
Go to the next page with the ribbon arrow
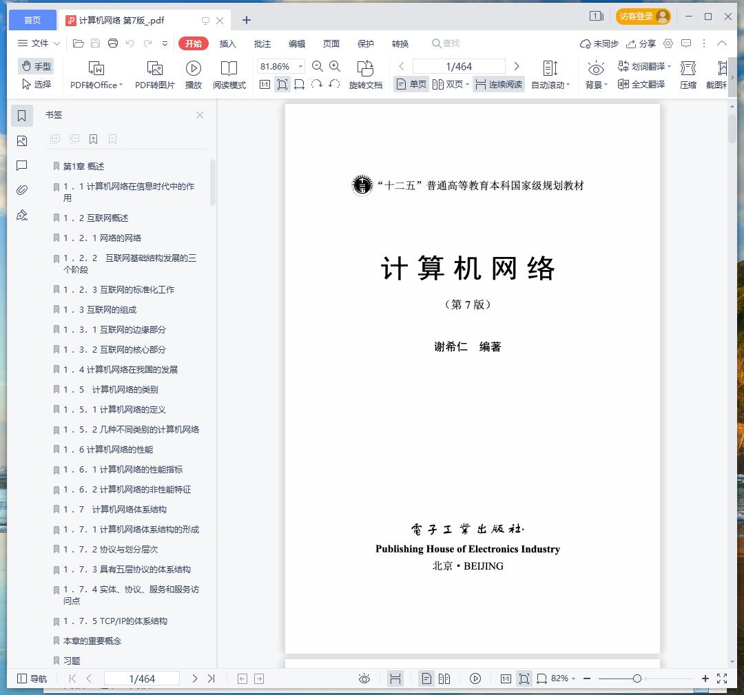pyautogui.click(x=517, y=66)
